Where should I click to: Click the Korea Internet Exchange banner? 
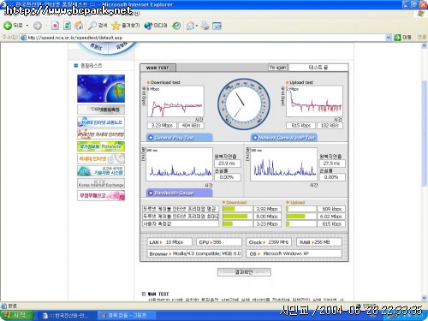point(101,183)
